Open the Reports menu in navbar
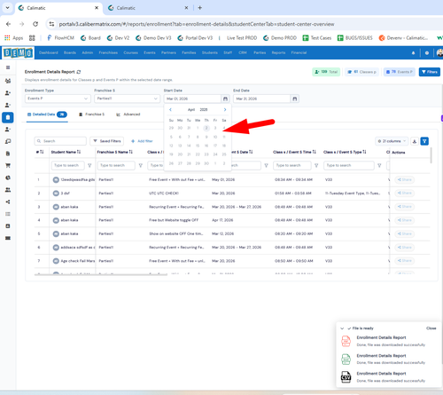The image size is (443, 395). (278, 53)
